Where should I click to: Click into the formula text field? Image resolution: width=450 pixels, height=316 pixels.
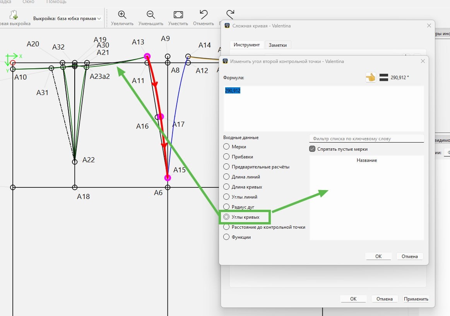tap(323, 109)
